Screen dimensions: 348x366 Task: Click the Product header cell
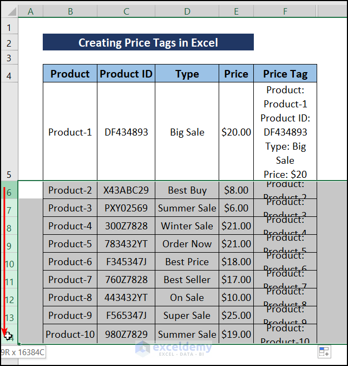coord(70,74)
